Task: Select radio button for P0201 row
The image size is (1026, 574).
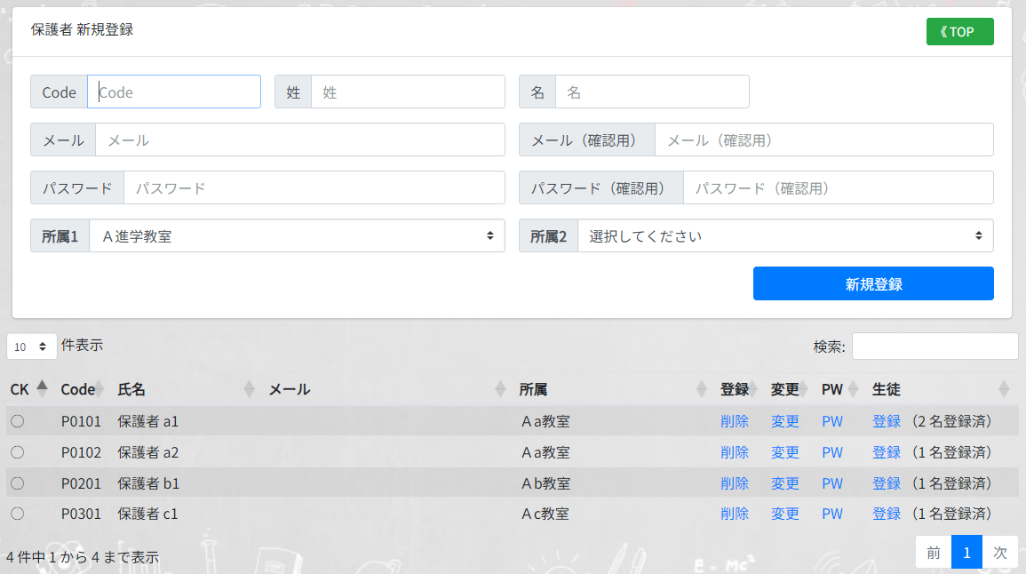Action: (17, 483)
